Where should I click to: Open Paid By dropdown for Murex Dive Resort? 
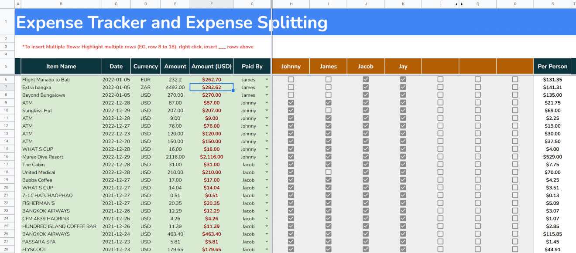[266, 157]
